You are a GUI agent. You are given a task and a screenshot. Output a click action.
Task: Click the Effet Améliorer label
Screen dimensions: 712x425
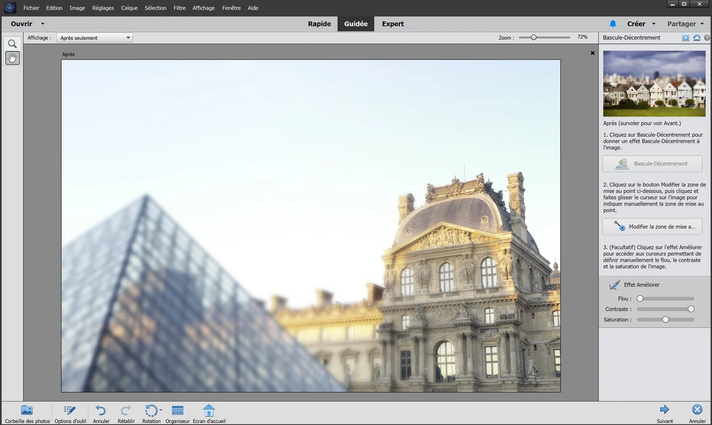tap(641, 285)
